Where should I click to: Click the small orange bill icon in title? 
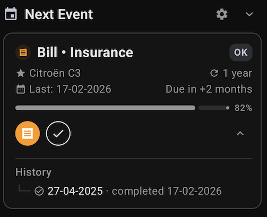23,53
